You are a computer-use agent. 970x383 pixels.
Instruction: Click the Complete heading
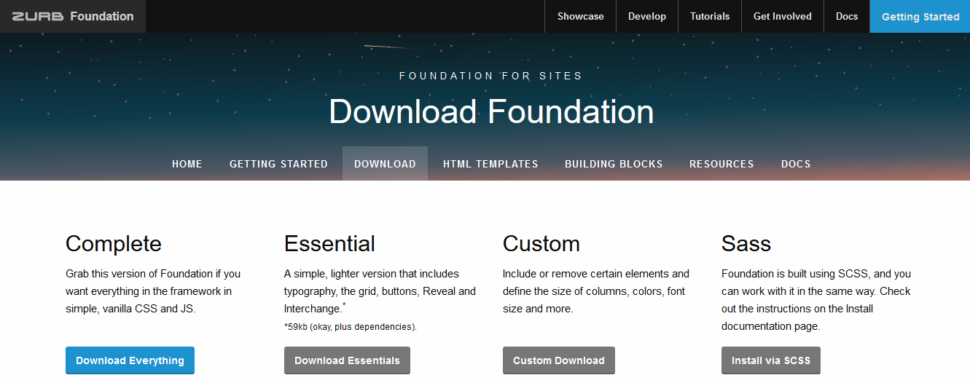coord(114,243)
